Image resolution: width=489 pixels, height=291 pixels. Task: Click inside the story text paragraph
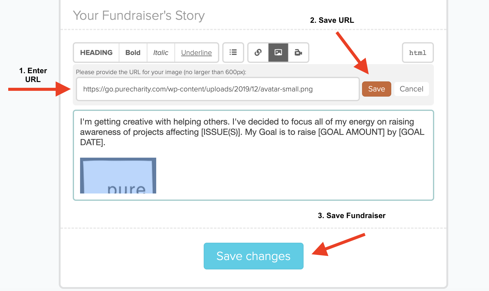click(x=252, y=132)
